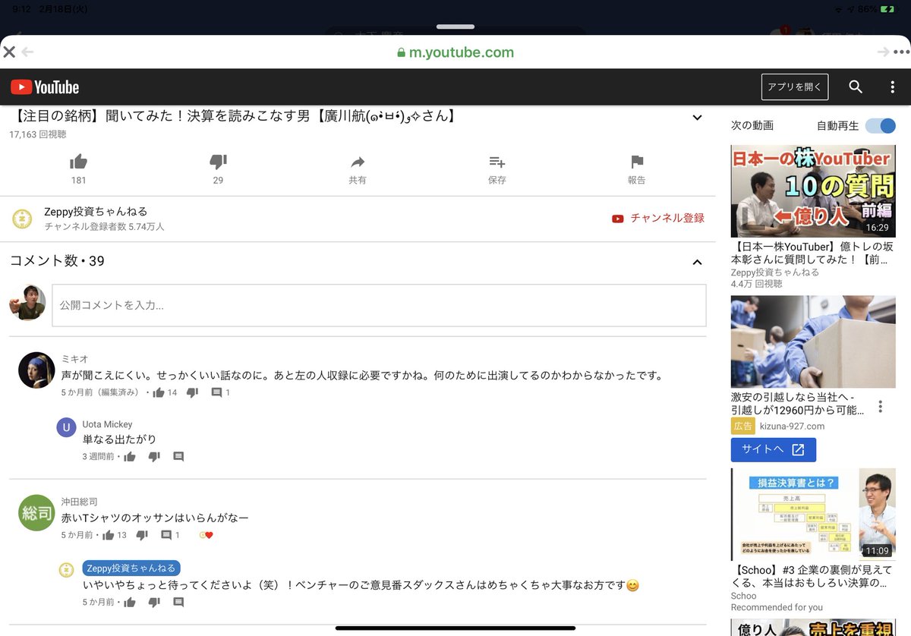Click the アプリを開く button

795,87
